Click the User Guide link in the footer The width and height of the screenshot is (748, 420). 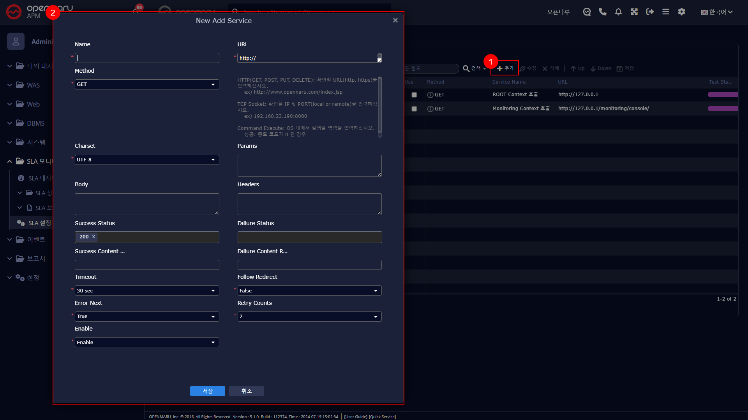pos(356,416)
